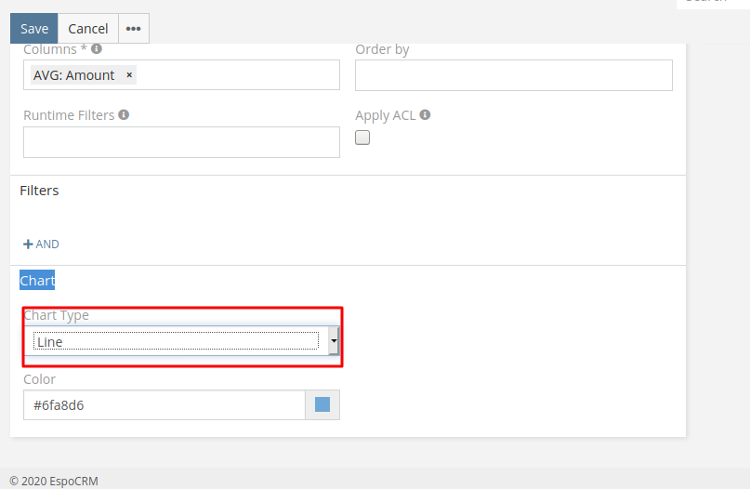Click the Runtime Filters info icon
750x489 pixels.
[x=124, y=115]
